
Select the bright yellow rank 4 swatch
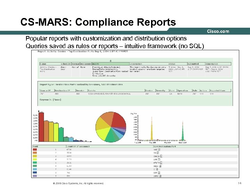[x=35, y=159]
